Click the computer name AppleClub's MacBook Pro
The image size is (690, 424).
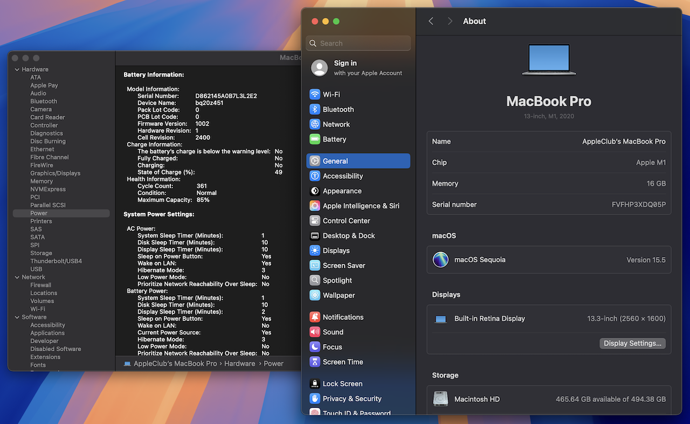[624, 141]
